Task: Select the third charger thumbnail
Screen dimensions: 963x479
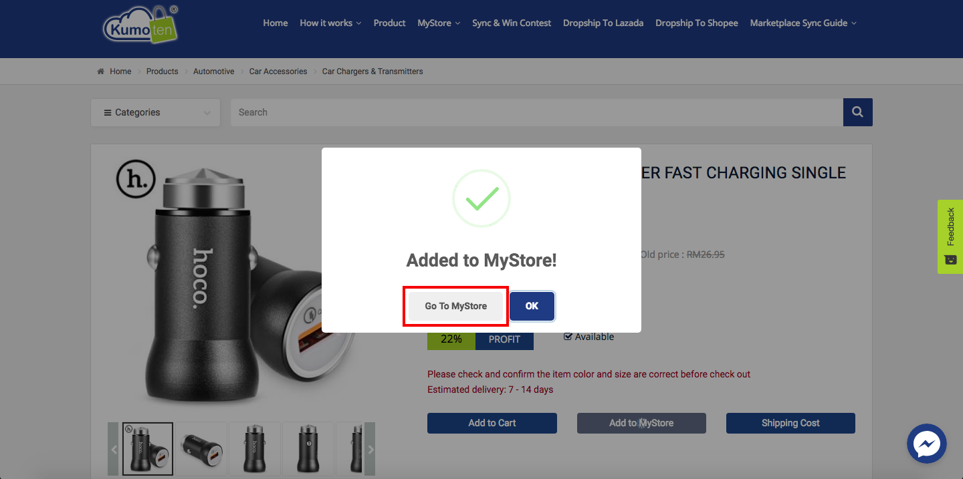Action: pos(255,449)
